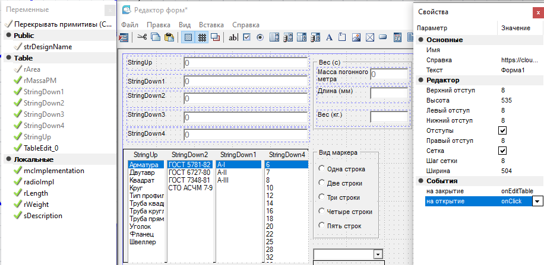Select 'Двутавр' in the StringUp list
Screen dimensions: 544x265
(x=141, y=172)
